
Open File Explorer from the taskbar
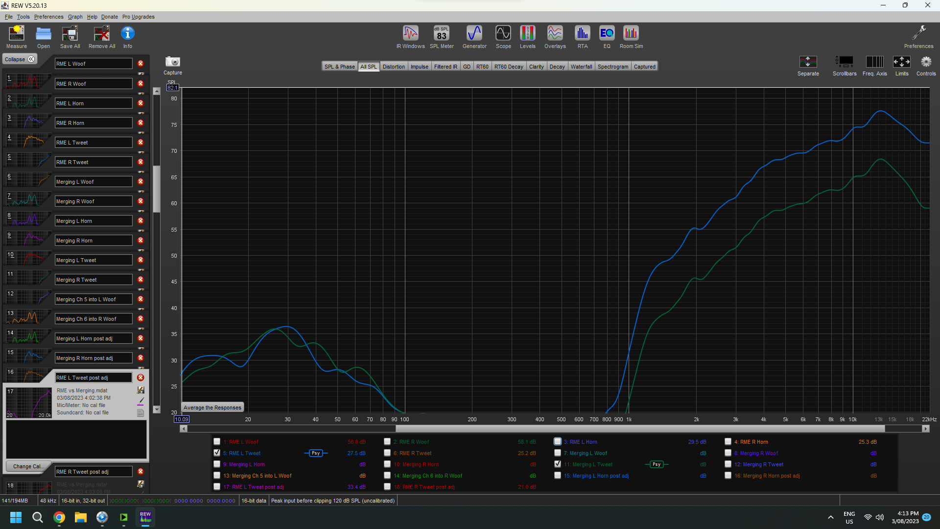click(81, 517)
